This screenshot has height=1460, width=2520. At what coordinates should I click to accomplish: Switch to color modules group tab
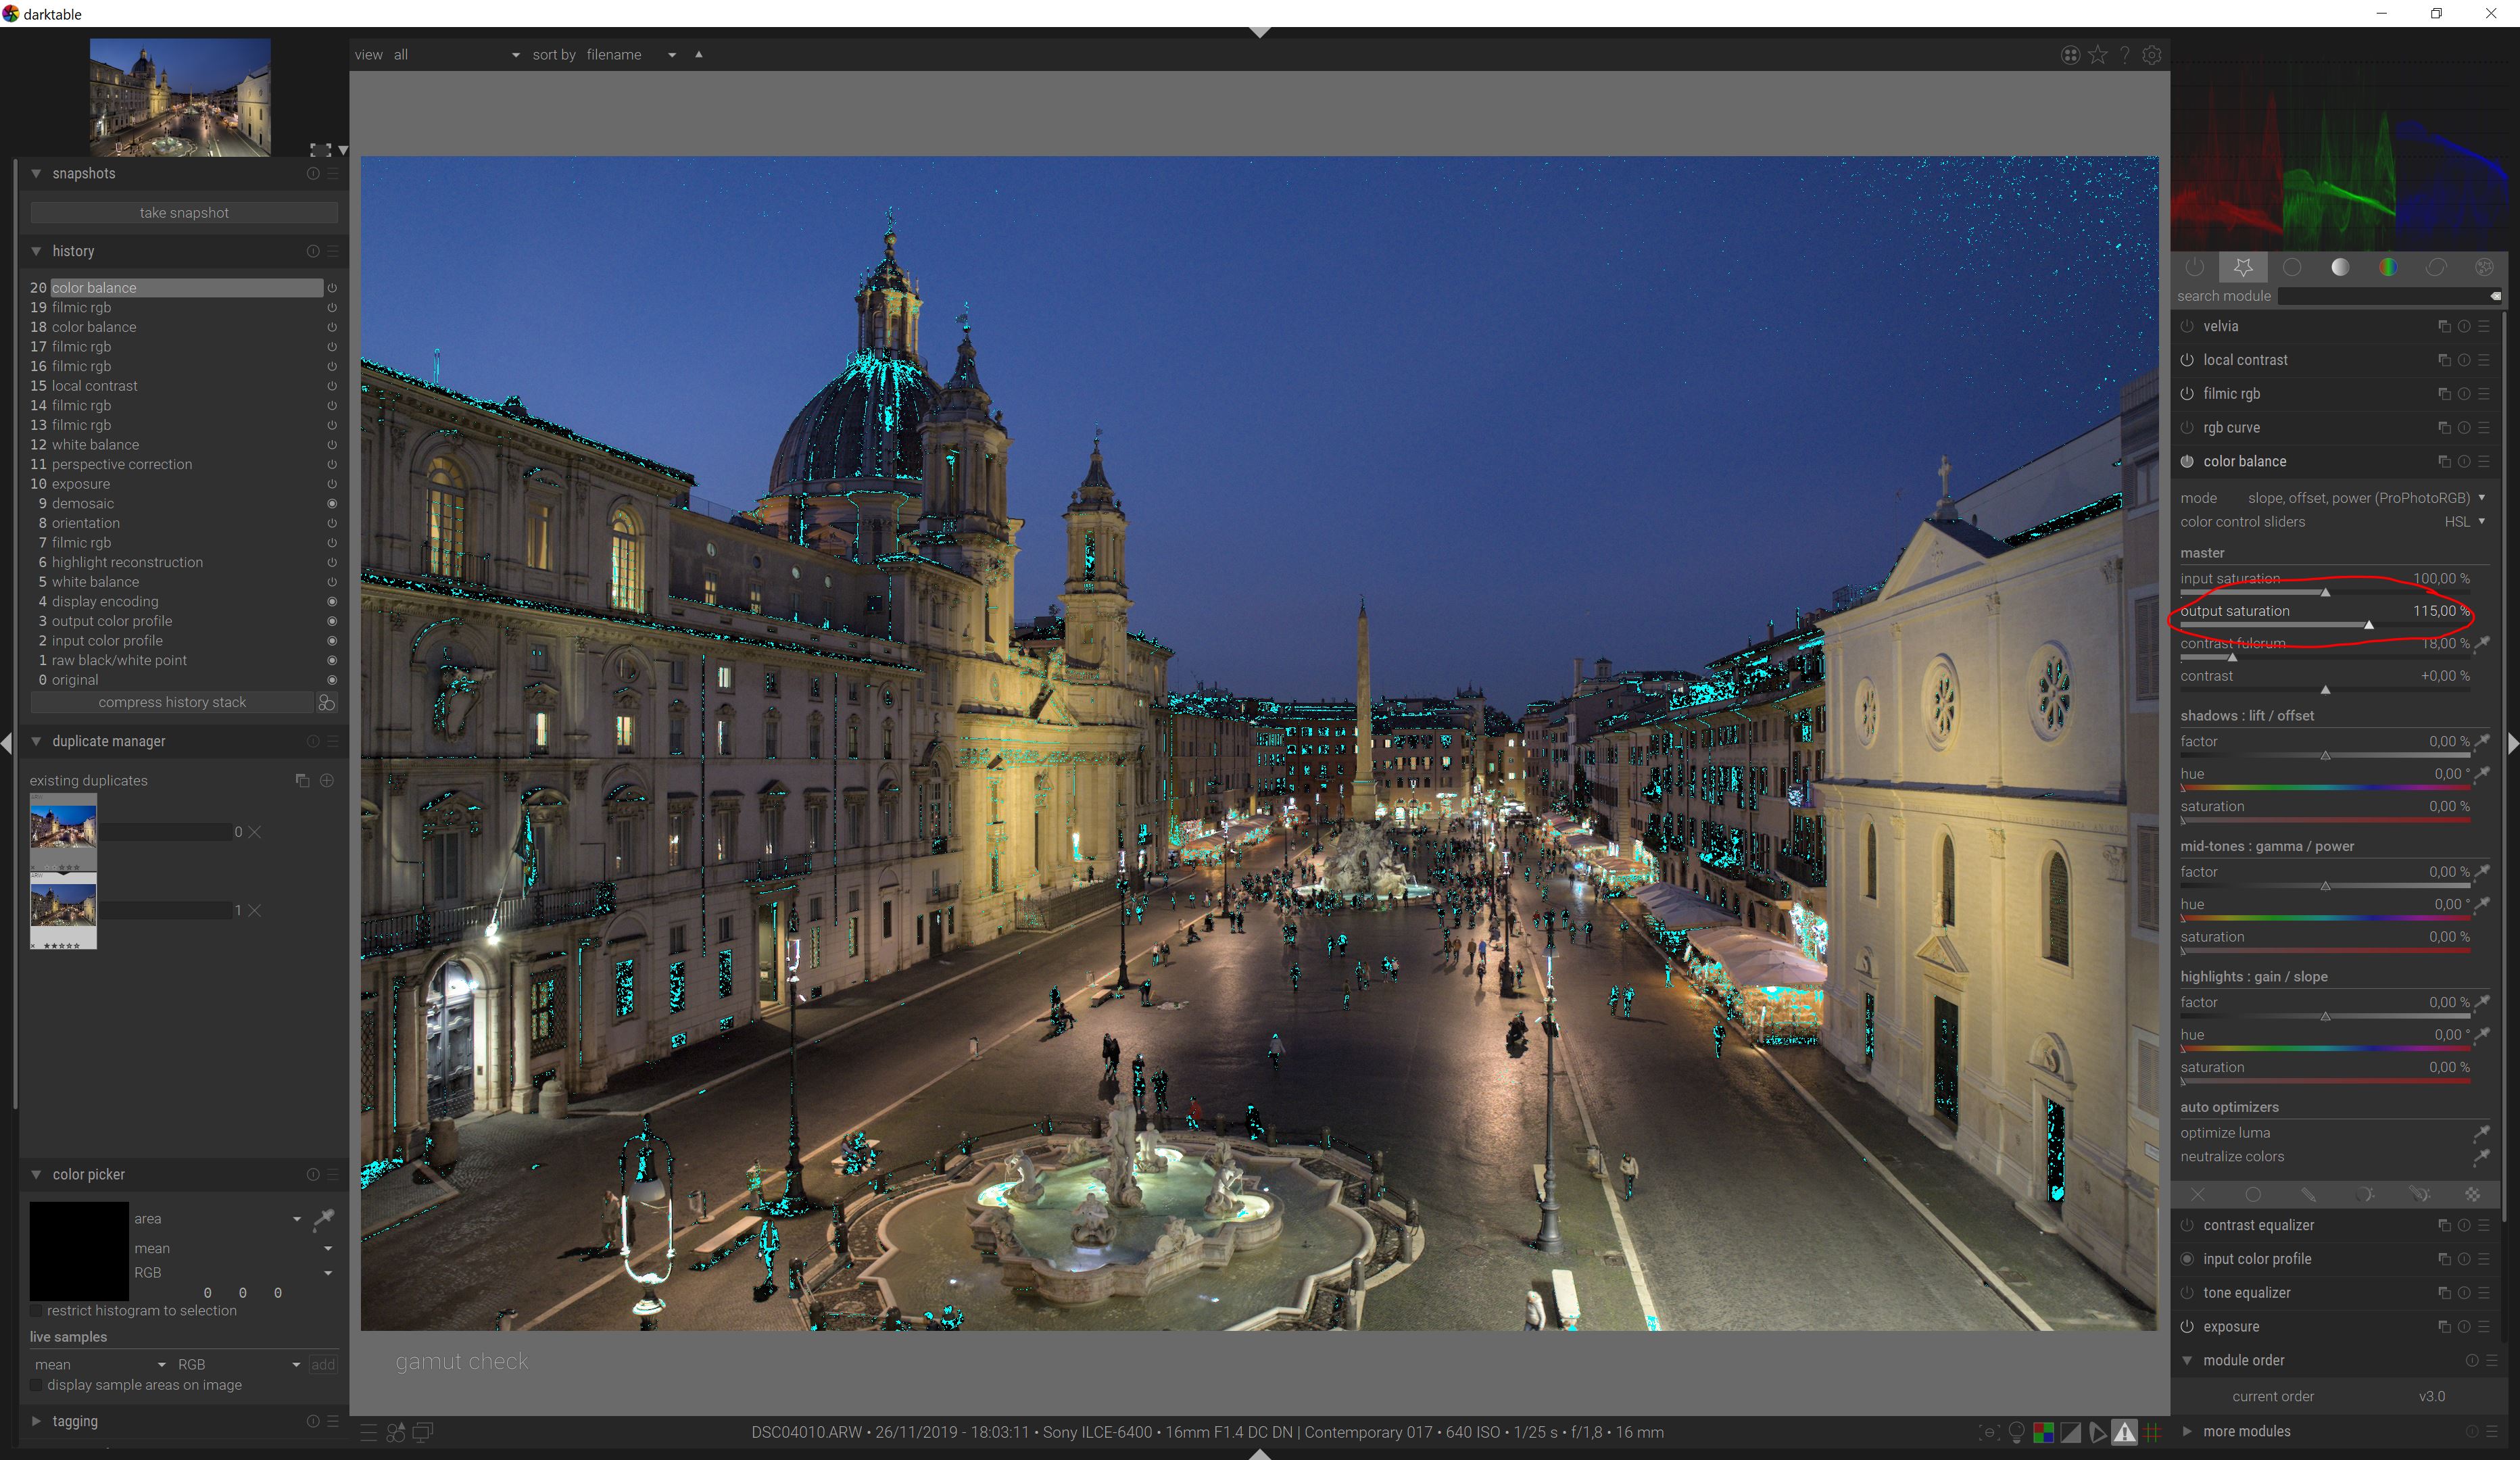[2388, 267]
